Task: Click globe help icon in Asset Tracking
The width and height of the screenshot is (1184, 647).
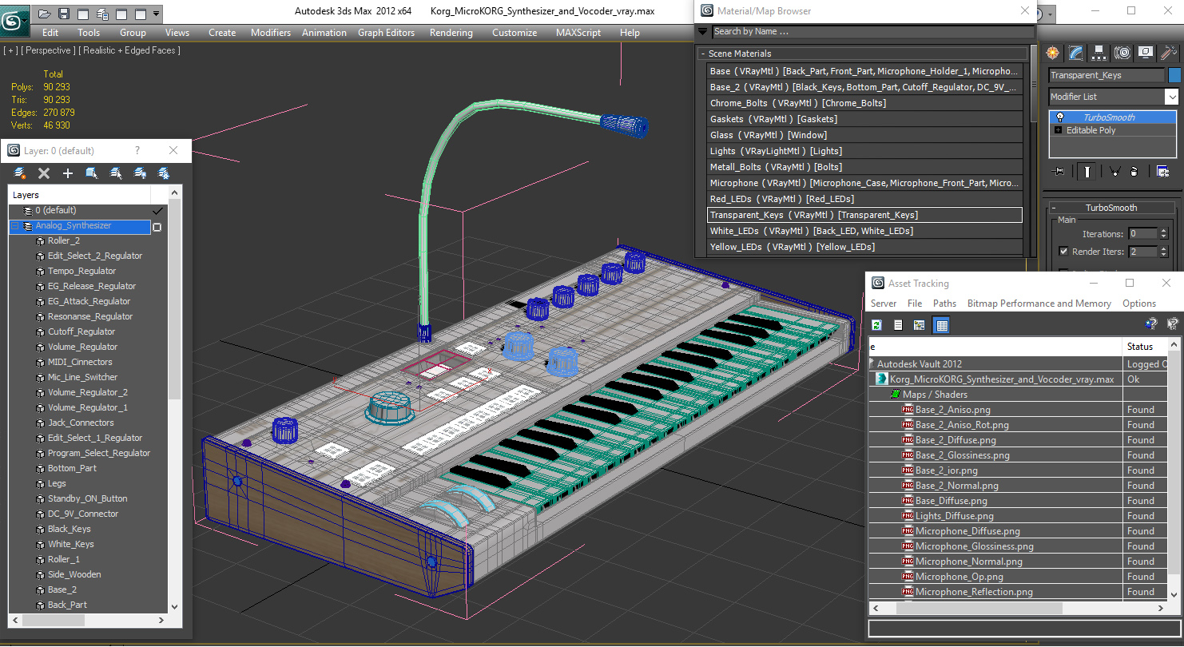Action: (1150, 324)
